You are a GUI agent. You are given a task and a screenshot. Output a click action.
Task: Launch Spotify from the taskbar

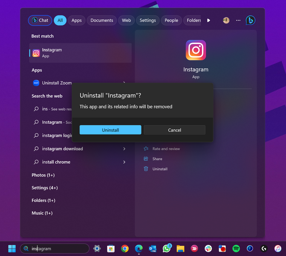(x=236, y=248)
